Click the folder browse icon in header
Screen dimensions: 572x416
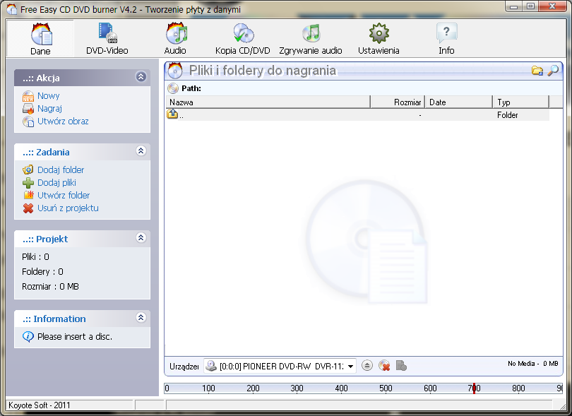537,71
